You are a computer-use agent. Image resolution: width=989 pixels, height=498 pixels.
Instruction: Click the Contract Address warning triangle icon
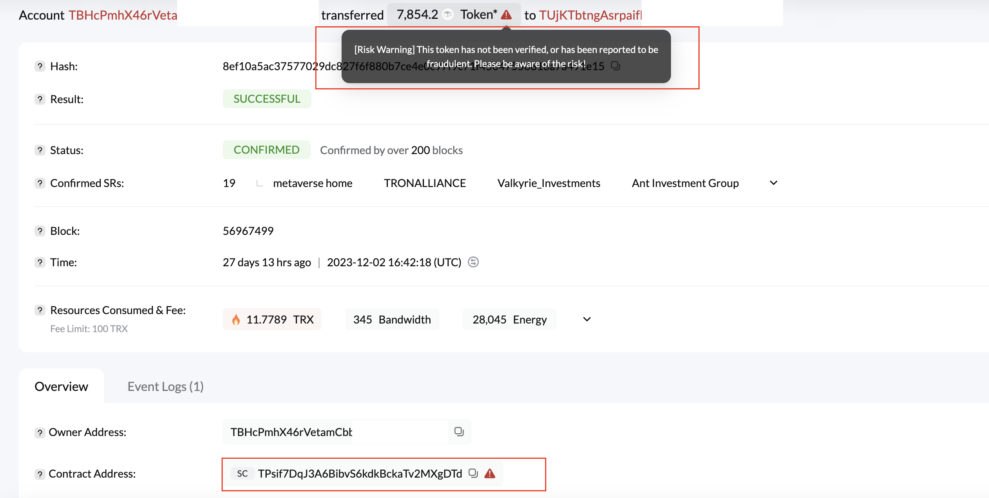pyautogui.click(x=490, y=473)
